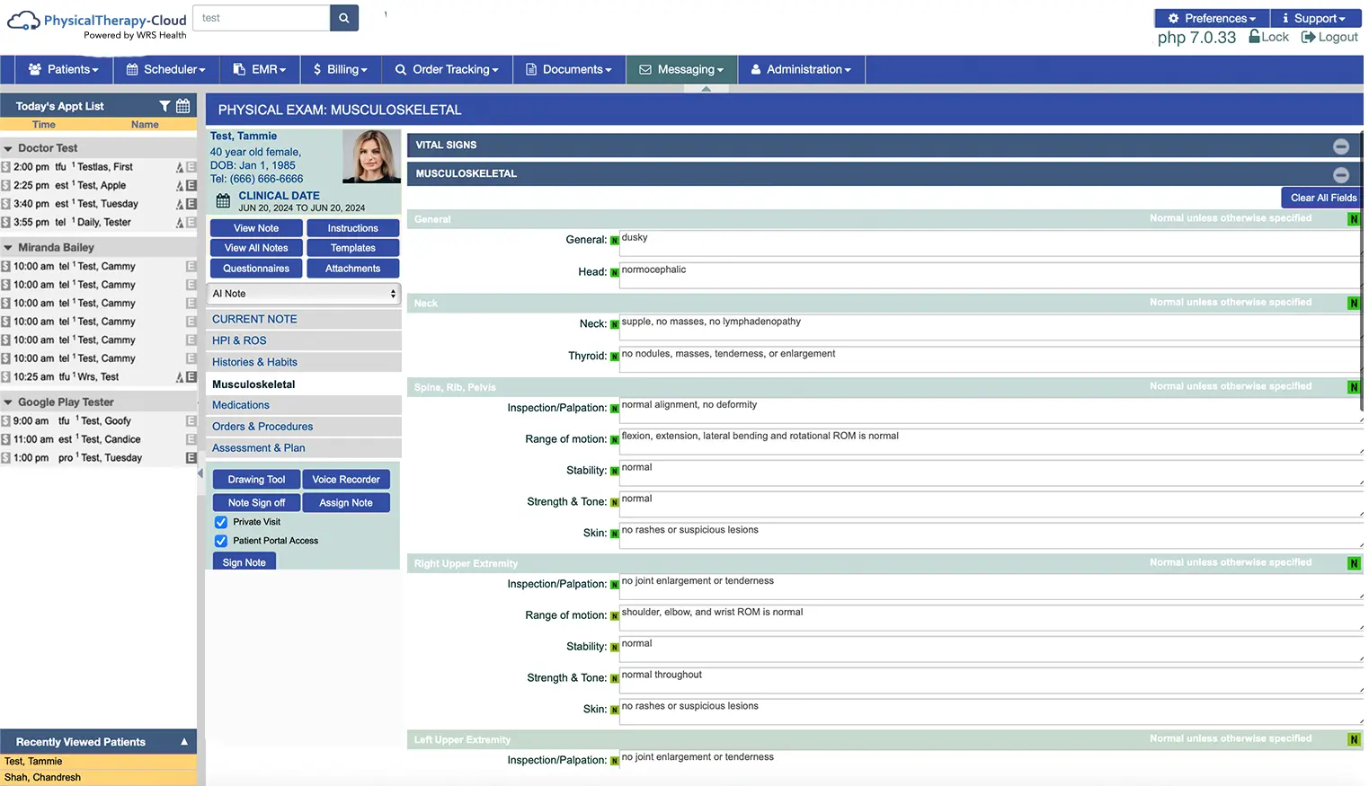1369x786 pixels.
Task: Disable Patient Portal Access
Action: [x=220, y=540]
